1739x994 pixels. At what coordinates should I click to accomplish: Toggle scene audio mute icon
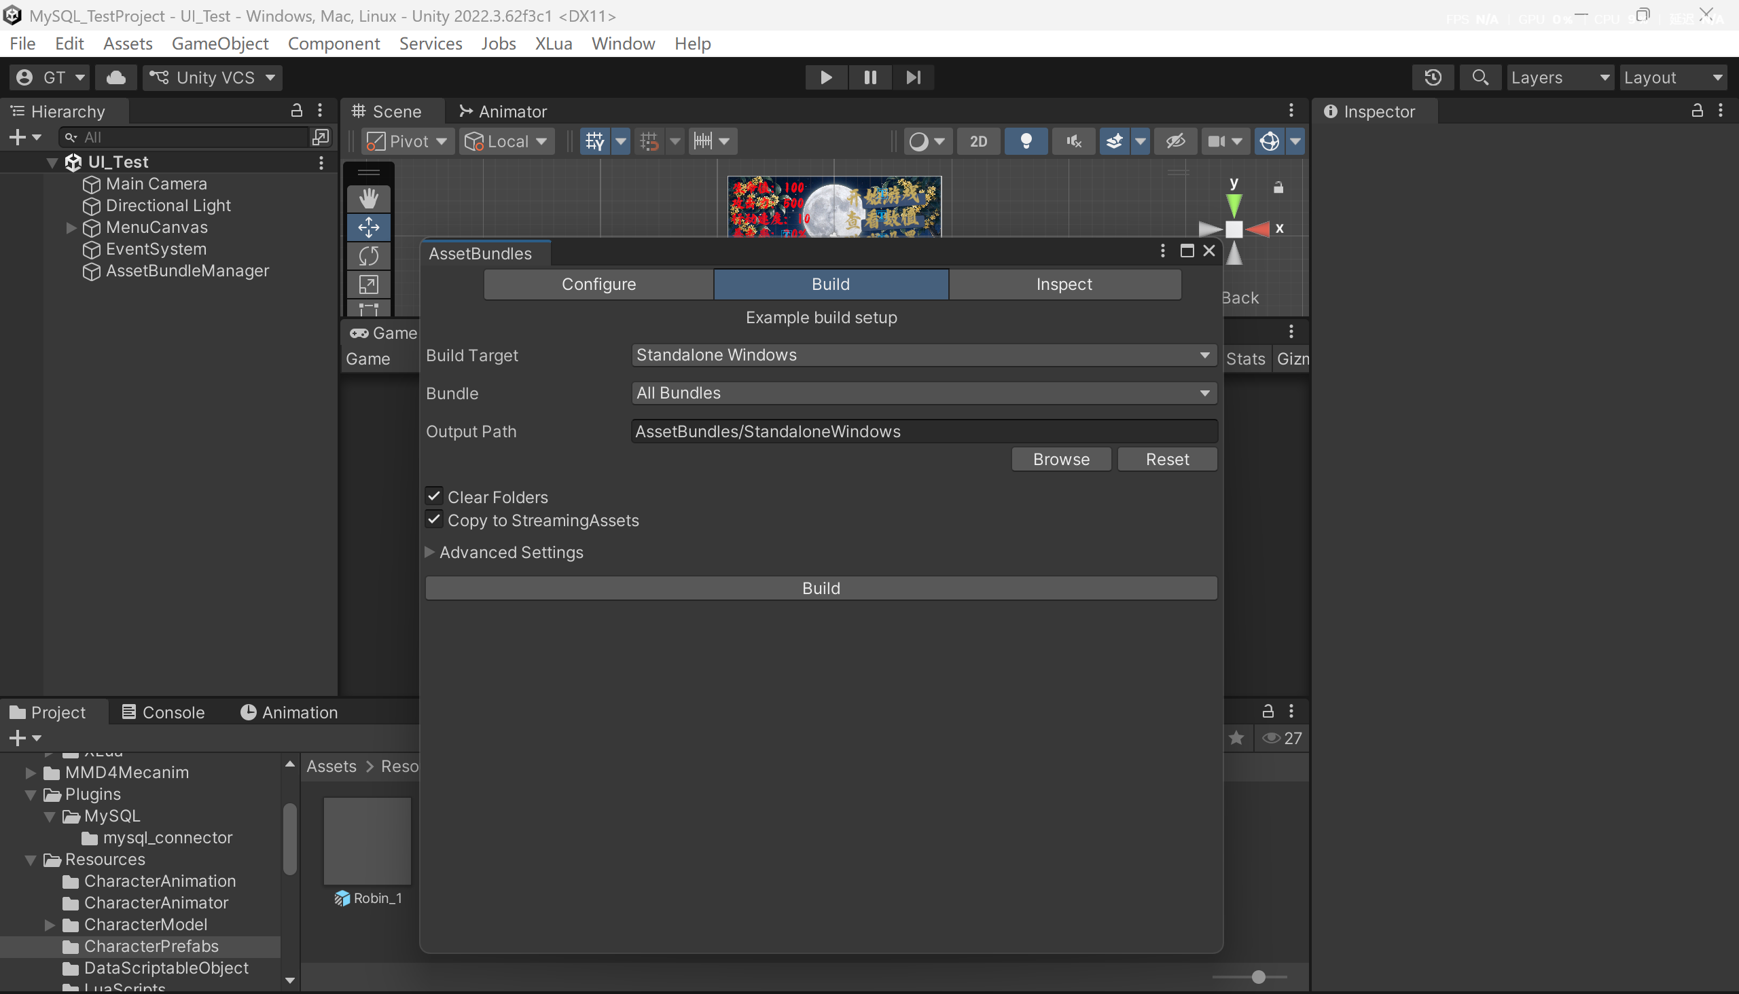coord(1074,141)
